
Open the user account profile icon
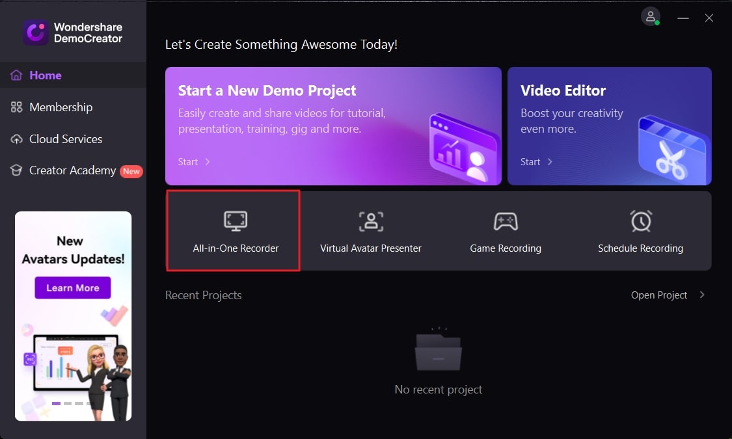coord(650,17)
